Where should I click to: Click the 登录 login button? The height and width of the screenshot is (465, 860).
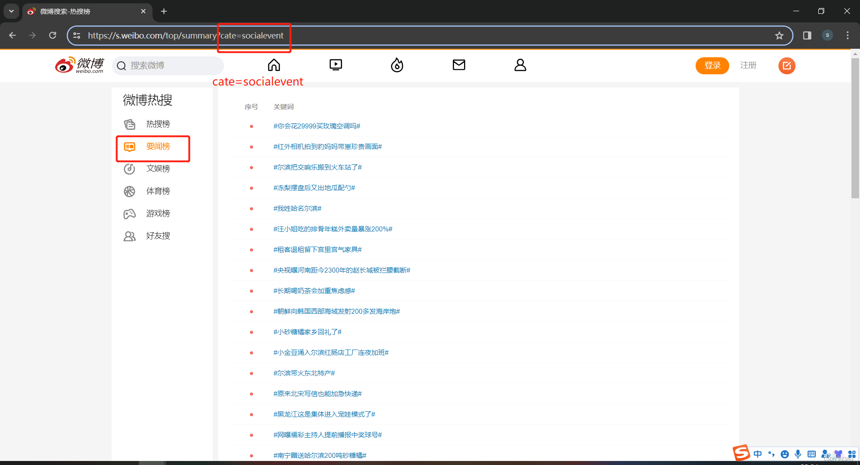coord(712,66)
